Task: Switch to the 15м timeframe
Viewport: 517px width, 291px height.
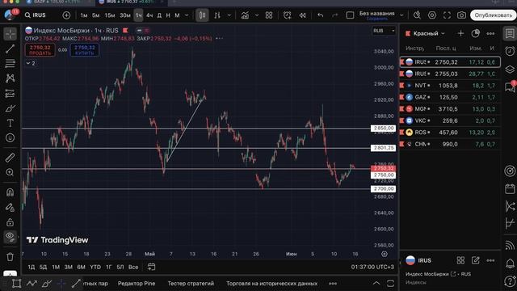Action: (110, 15)
